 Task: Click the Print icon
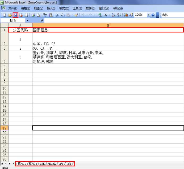[33, 15]
